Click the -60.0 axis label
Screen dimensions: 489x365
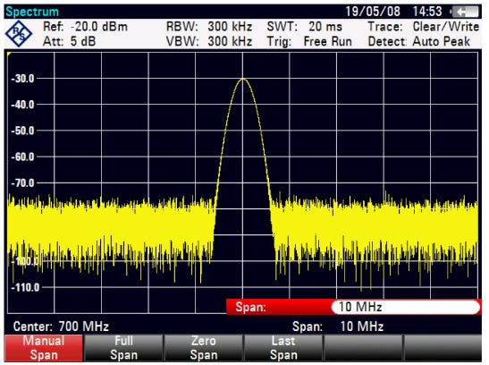tap(22, 157)
